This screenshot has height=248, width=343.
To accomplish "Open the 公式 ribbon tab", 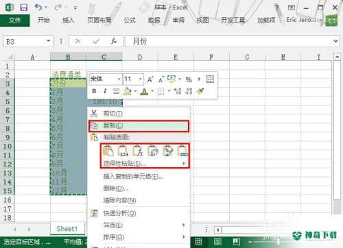I will pyautogui.click(x=130, y=20).
